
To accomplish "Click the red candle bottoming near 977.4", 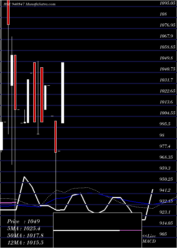I will [56, 137].
